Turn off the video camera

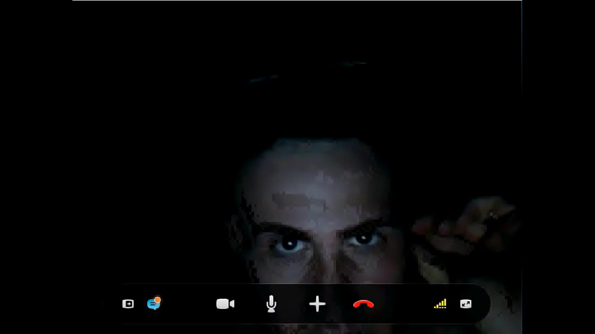[x=225, y=304]
